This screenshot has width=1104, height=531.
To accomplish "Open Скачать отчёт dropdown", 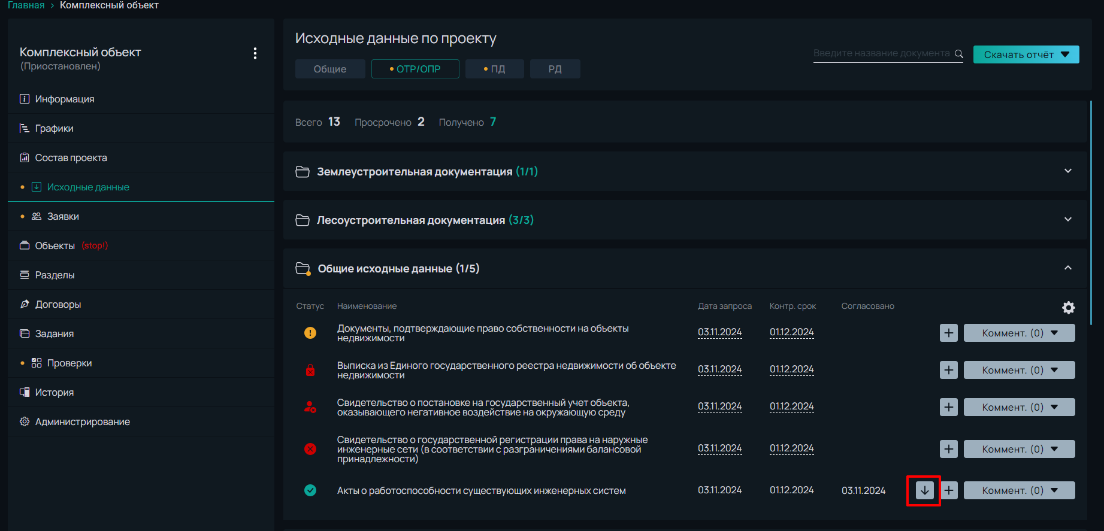I will pyautogui.click(x=1026, y=54).
